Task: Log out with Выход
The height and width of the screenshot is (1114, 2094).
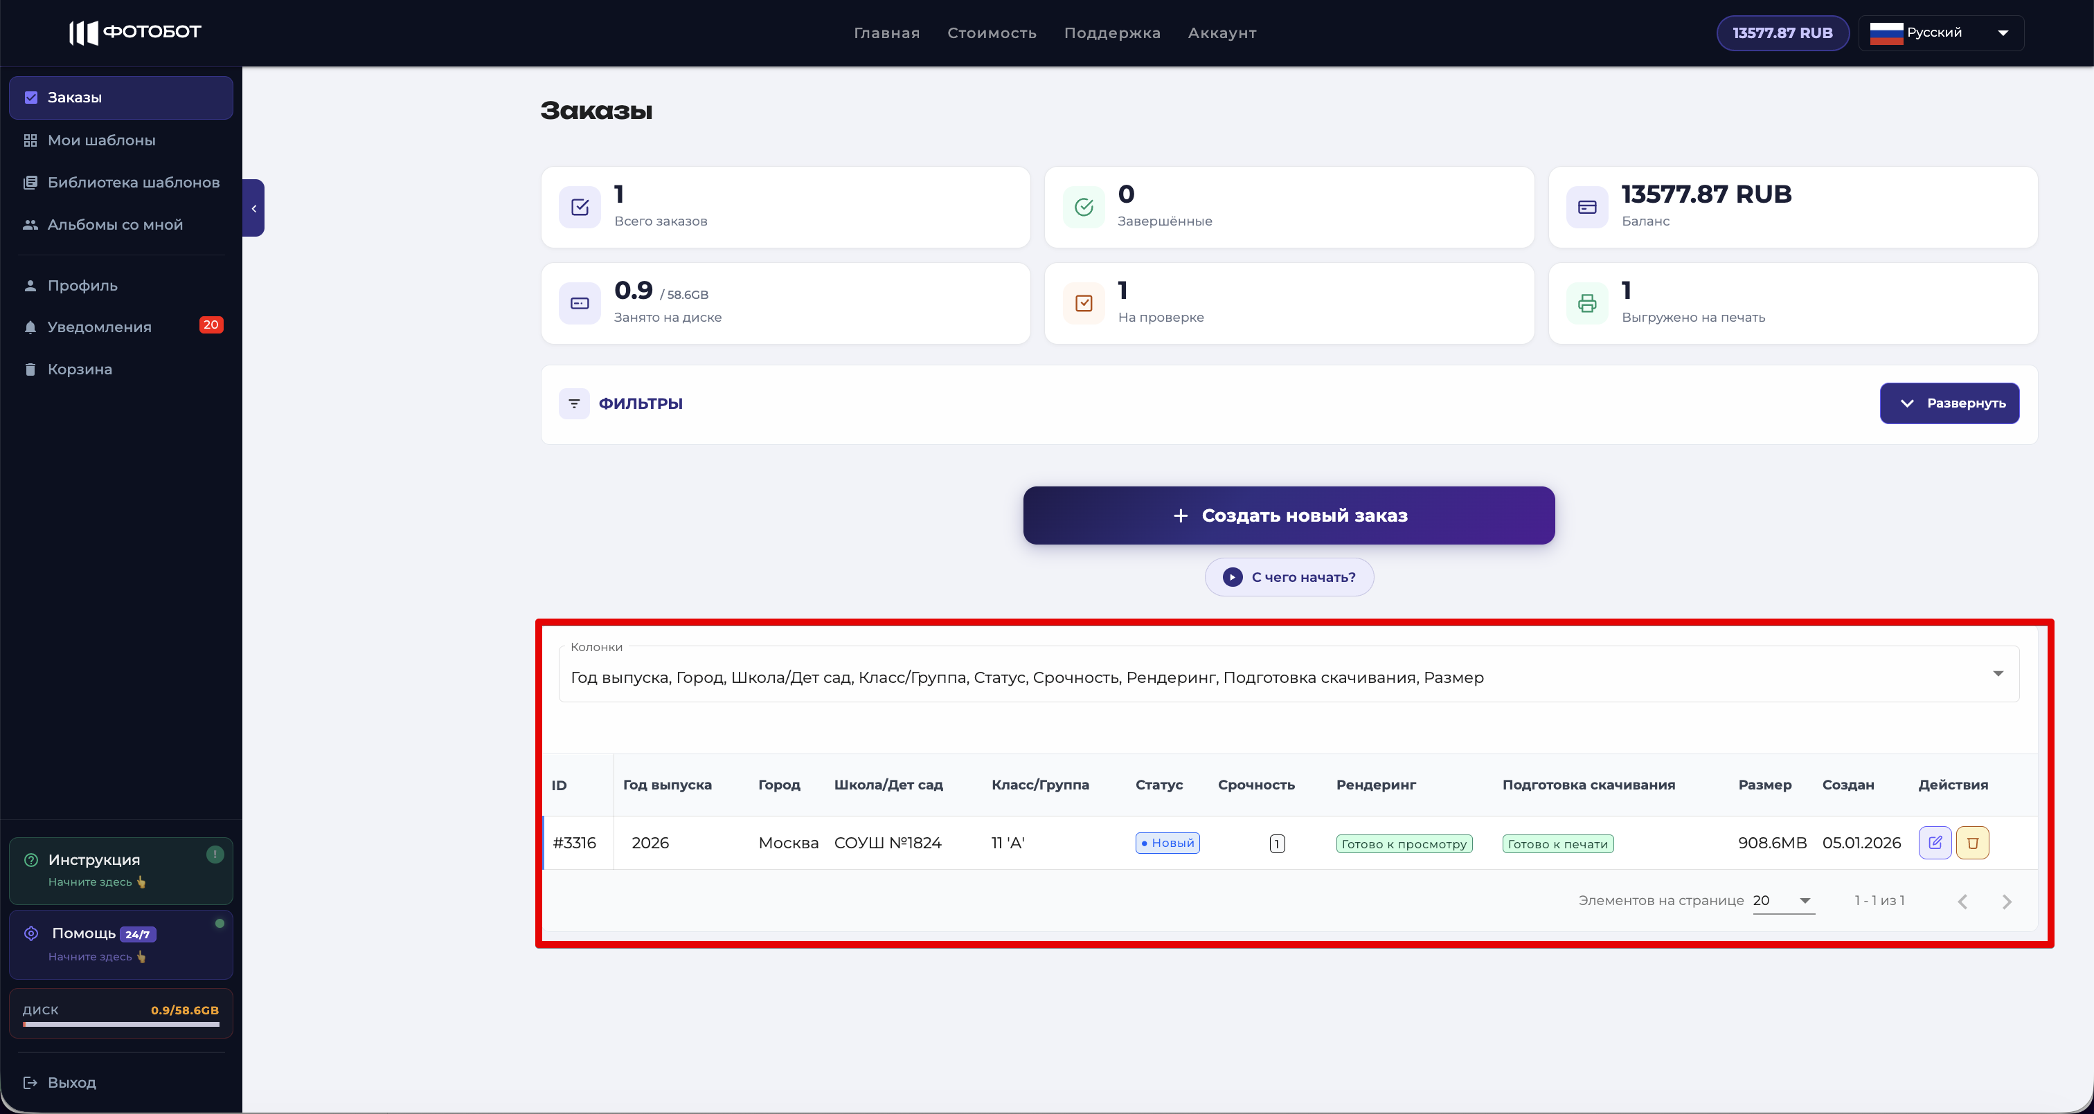Action: click(121, 1082)
